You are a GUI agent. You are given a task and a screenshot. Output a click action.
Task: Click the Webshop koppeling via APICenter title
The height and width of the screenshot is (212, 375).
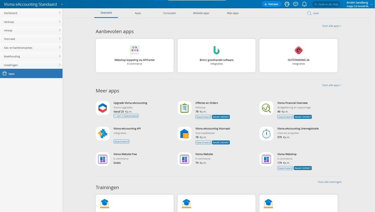135,60
